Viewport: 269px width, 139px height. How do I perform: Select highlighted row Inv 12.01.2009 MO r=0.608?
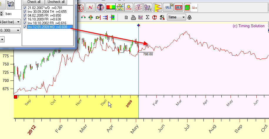point(50,27)
